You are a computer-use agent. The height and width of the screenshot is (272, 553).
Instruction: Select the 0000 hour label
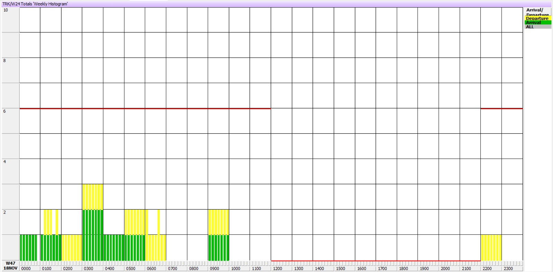pyautogui.click(x=26, y=269)
